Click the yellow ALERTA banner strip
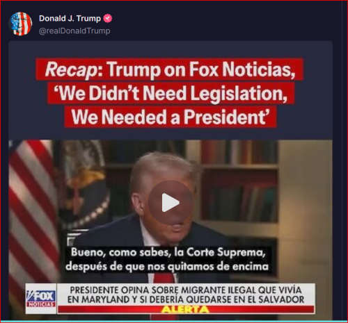The width and height of the screenshot is (348, 323). [x=186, y=309]
